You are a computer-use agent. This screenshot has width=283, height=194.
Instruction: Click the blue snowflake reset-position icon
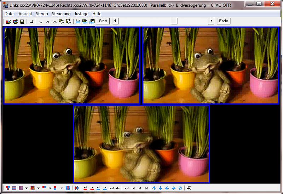180,188
